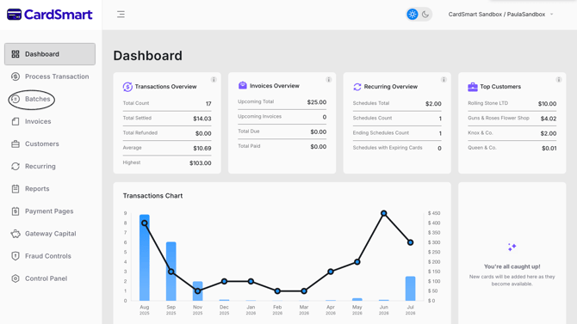The image size is (577, 324).
Task: Click the Dashboard grid icon in sidebar
Action: [x=16, y=54]
